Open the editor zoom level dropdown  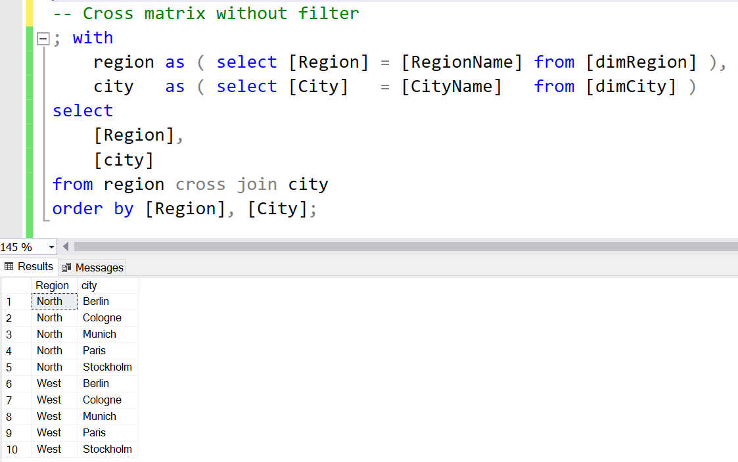tap(50, 246)
